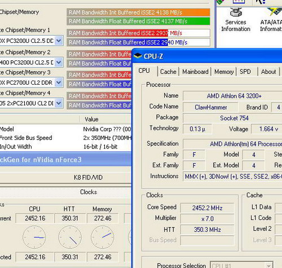Click the HTT 350.3 MHz field in CPU-Z

(x=208, y=230)
